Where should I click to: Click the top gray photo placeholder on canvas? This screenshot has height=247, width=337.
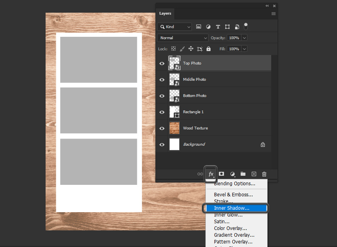(x=99, y=60)
